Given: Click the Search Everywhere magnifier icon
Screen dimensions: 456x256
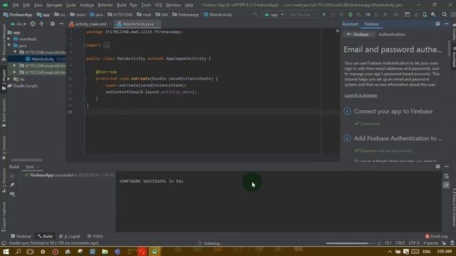Looking at the screenshot, I should 445,14.
